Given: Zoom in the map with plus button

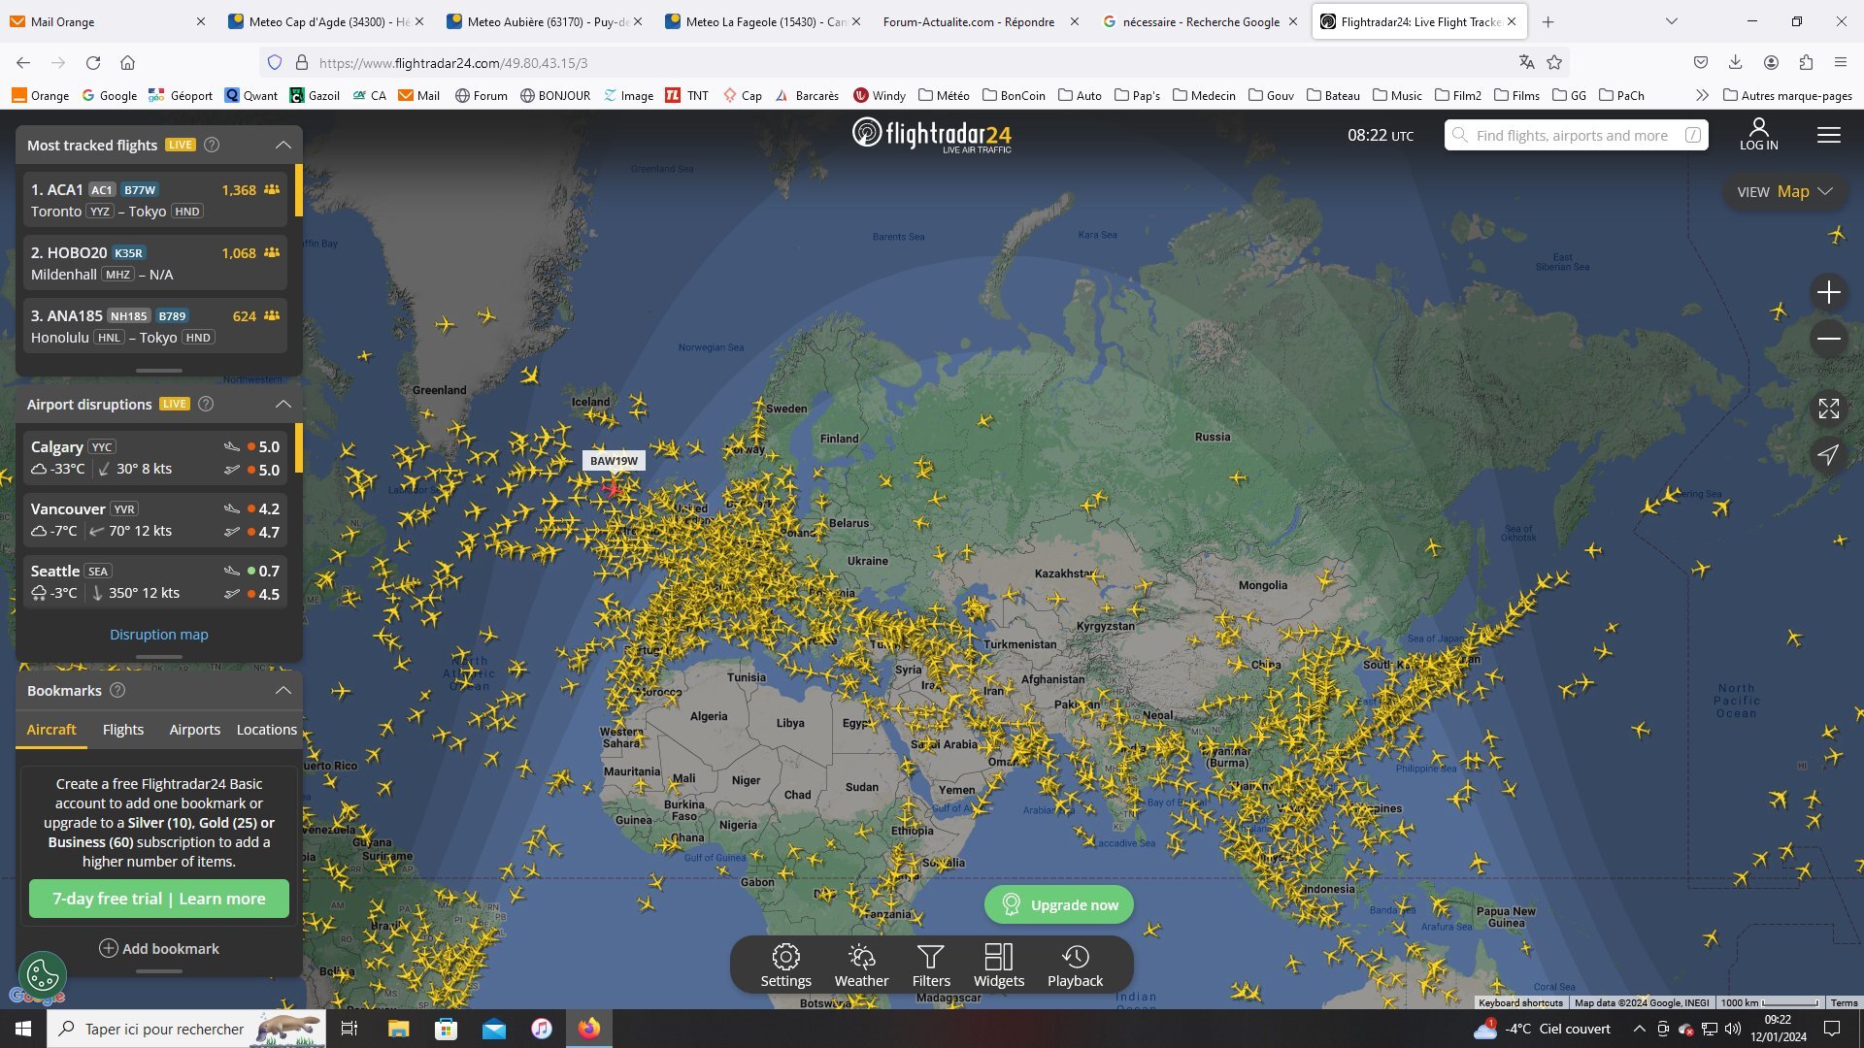Looking at the screenshot, I should (x=1828, y=292).
